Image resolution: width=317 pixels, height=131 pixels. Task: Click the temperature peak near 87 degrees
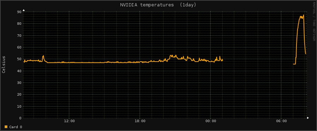coord(304,15)
